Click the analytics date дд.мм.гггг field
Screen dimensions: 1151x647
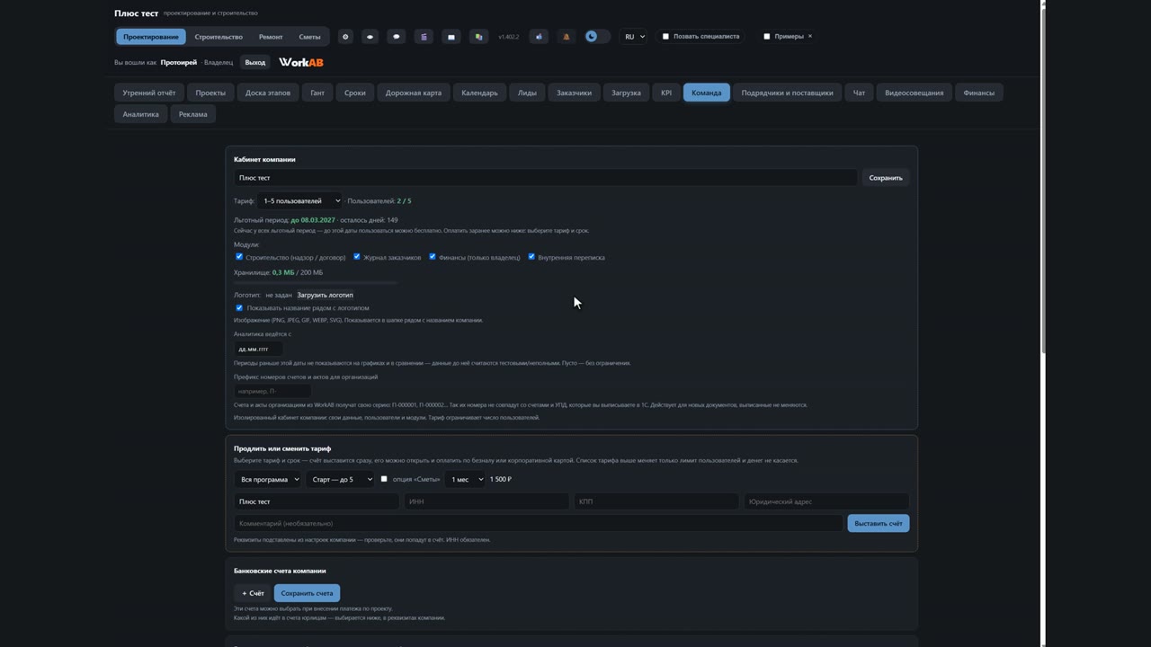point(258,349)
